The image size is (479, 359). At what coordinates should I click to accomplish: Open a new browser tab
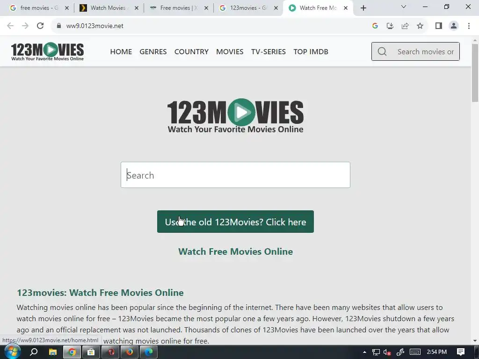pos(363,8)
